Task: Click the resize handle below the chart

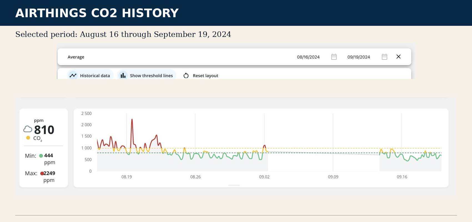Action: [x=234, y=185]
